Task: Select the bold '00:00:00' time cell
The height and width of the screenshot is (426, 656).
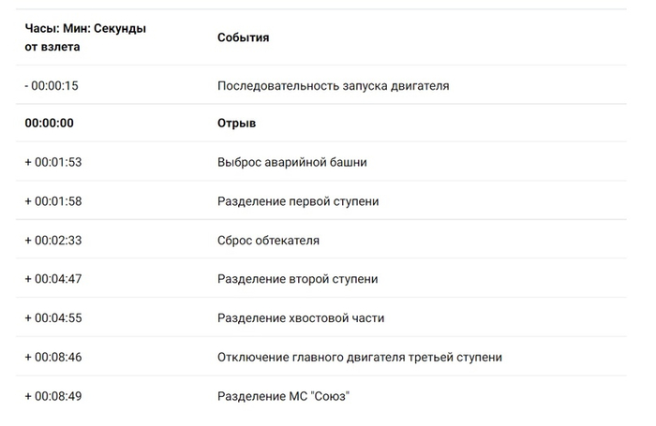Action: 50,123
